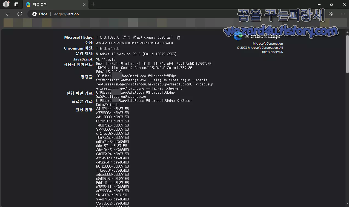
Task: Open a new tab with the plus button
Action: (93, 4)
